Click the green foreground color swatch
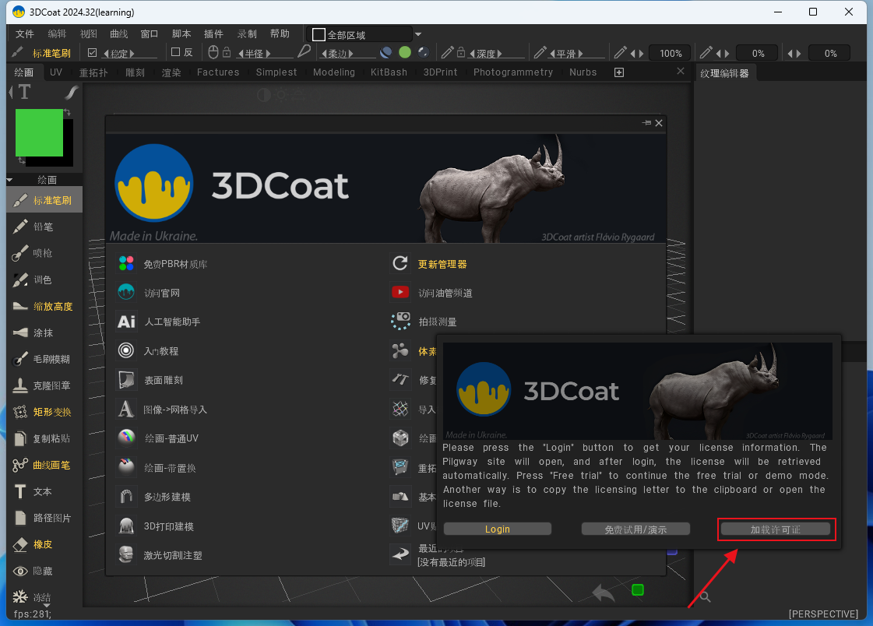Viewport: 873px width, 626px height. pyautogui.click(x=39, y=132)
